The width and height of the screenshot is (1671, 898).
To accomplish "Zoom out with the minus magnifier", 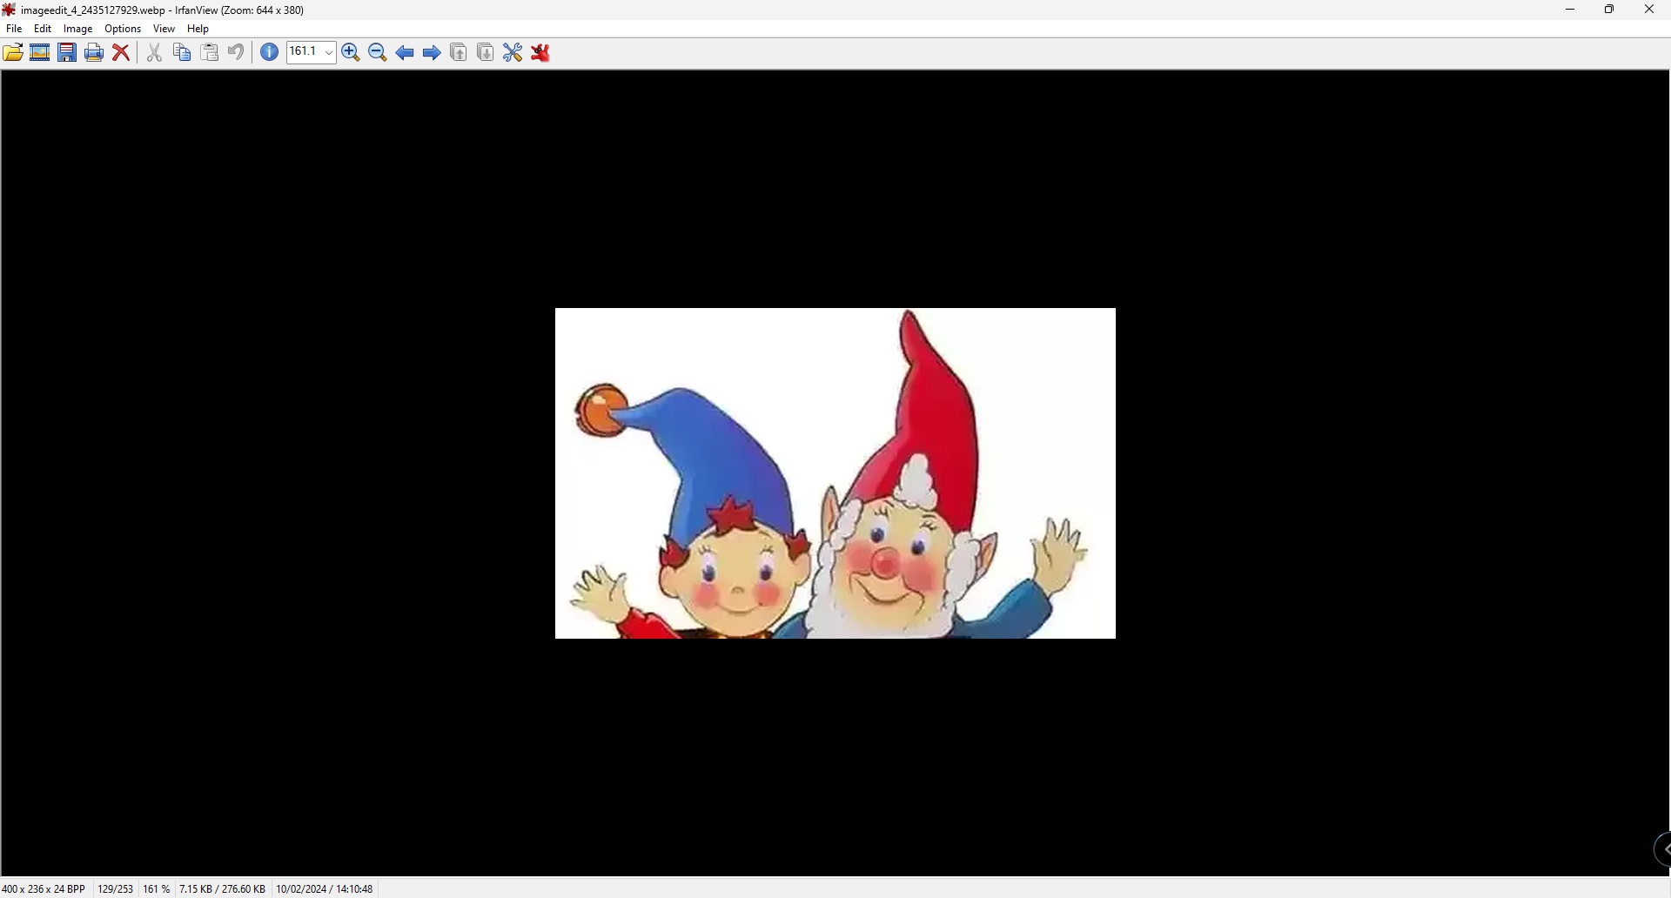I will pyautogui.click(x=378, y=53).
